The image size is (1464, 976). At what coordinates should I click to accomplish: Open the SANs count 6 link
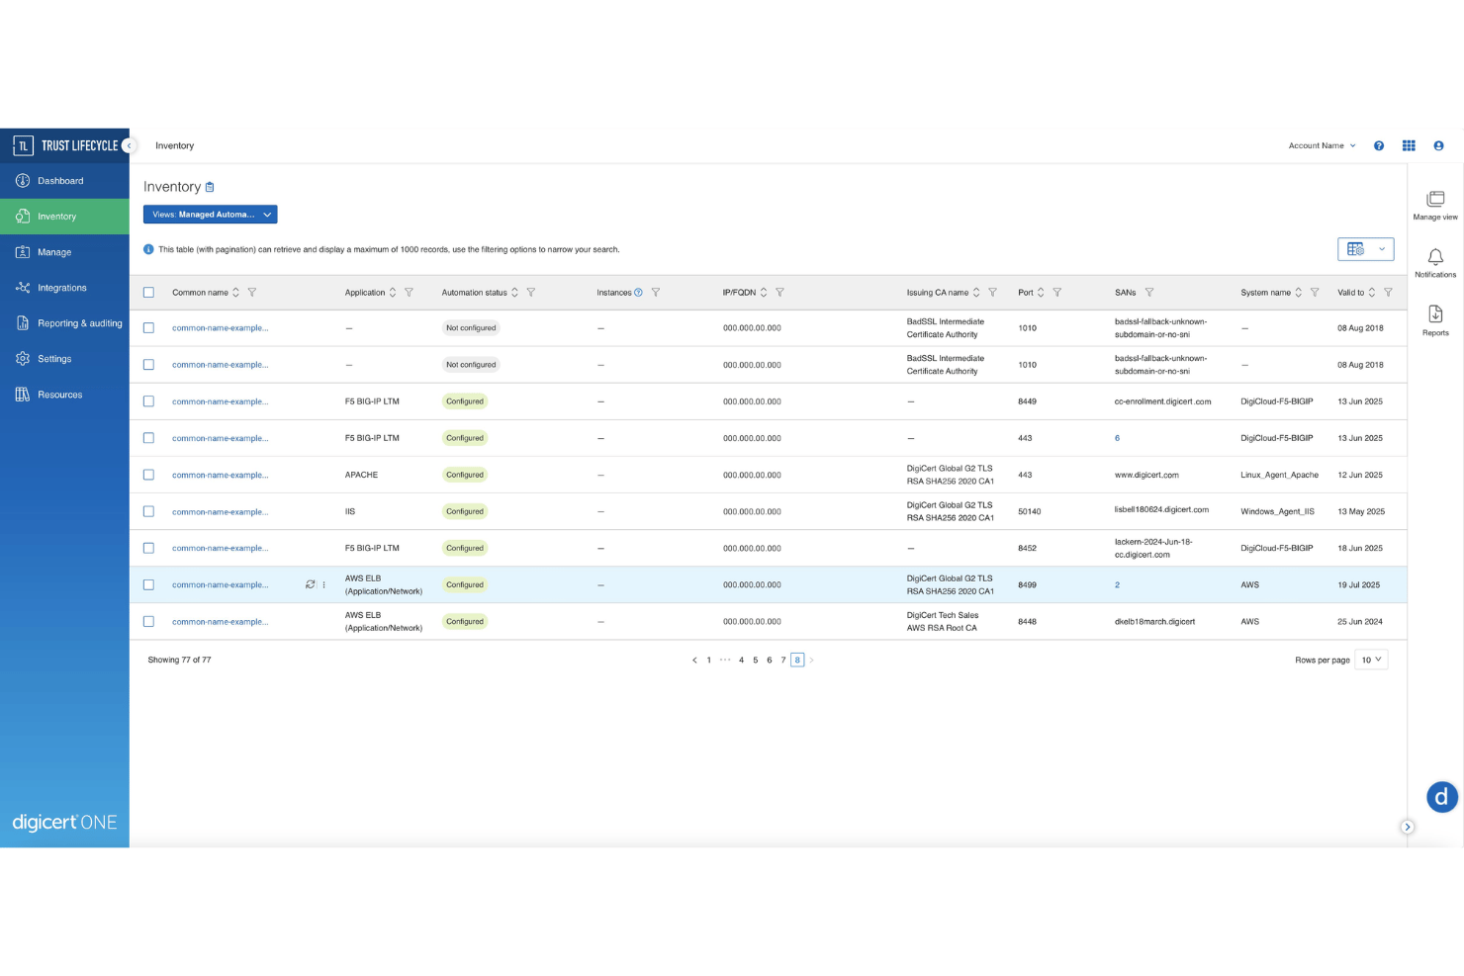click(1117, 438)
